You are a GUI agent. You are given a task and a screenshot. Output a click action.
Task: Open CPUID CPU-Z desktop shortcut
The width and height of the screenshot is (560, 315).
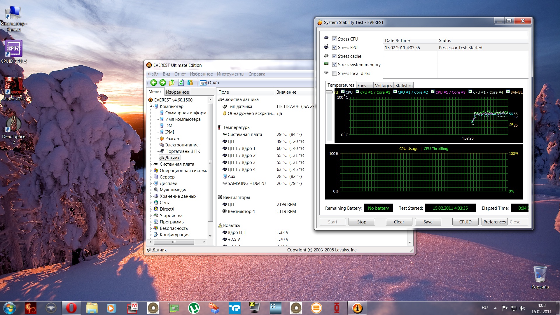(14, 52)
